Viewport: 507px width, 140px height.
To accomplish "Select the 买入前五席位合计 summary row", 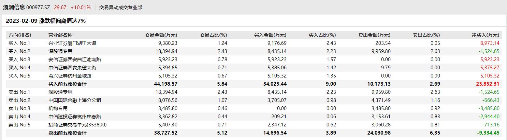I will (x=253, y=84).
